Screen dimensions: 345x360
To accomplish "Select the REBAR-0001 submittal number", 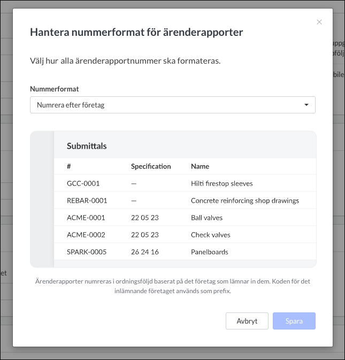I will (x=87, y=201).
